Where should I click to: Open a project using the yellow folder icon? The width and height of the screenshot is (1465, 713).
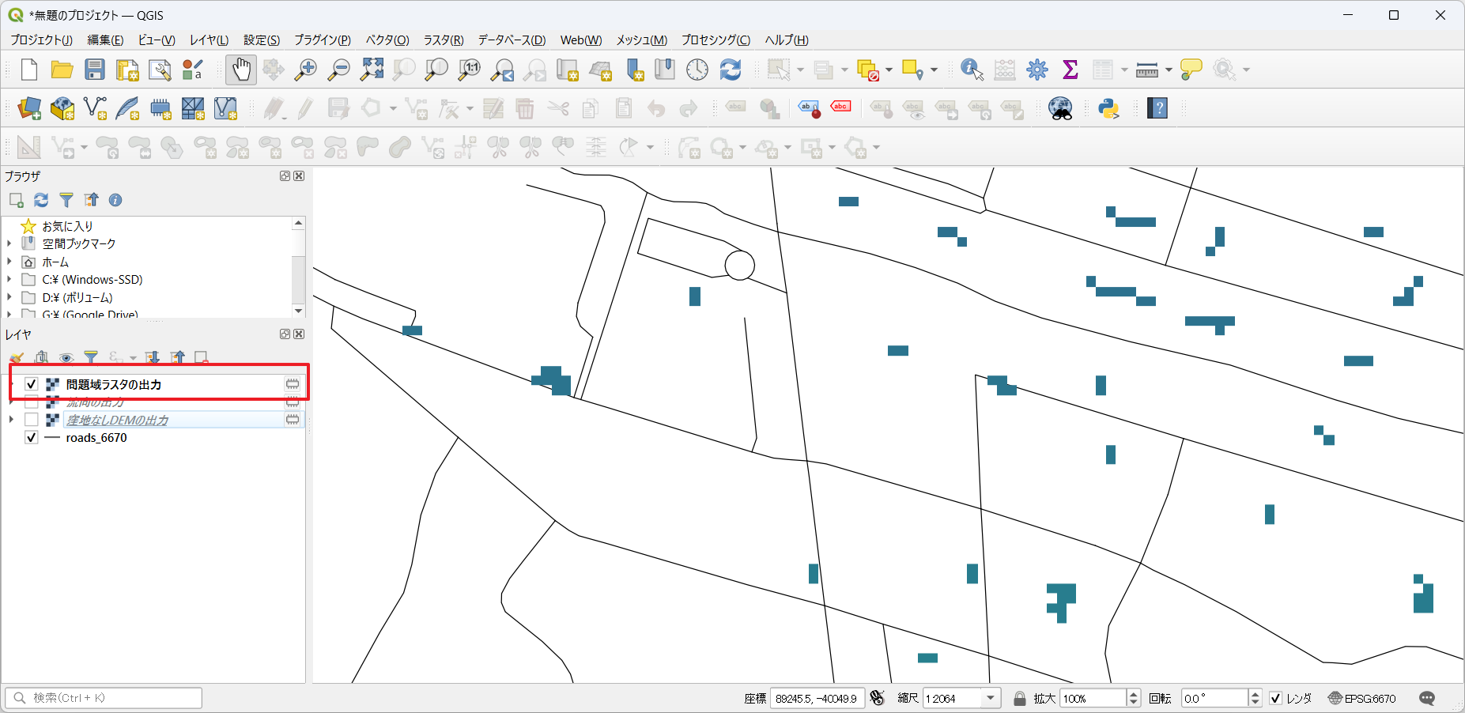coord(62,70)
